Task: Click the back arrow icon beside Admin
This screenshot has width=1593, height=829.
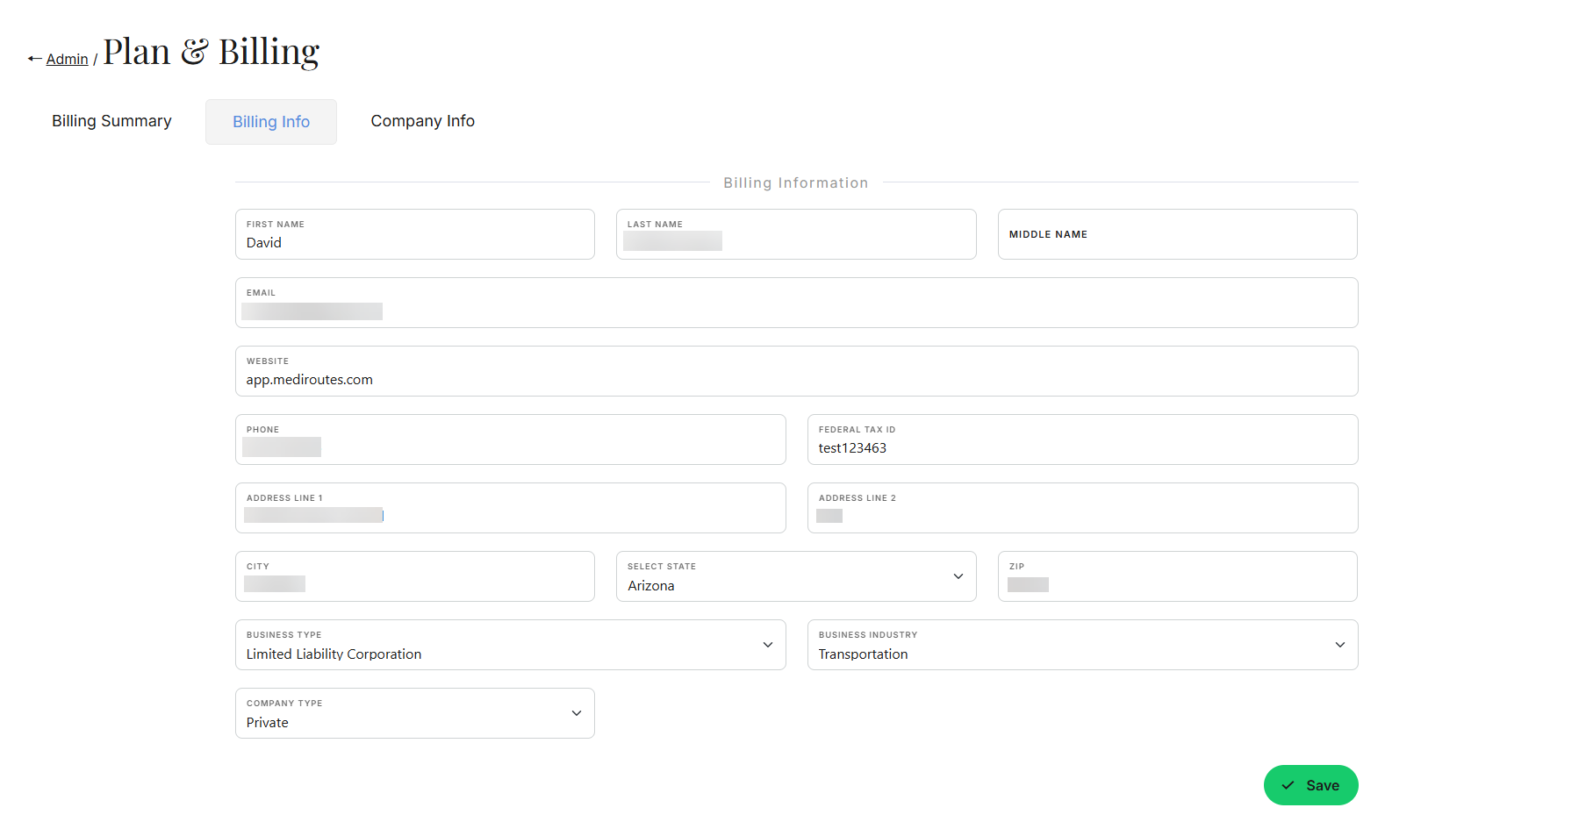Action: point(34,59)
